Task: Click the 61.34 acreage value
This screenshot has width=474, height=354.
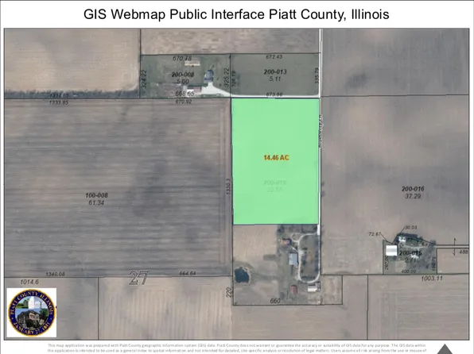Action: (96, 202)
